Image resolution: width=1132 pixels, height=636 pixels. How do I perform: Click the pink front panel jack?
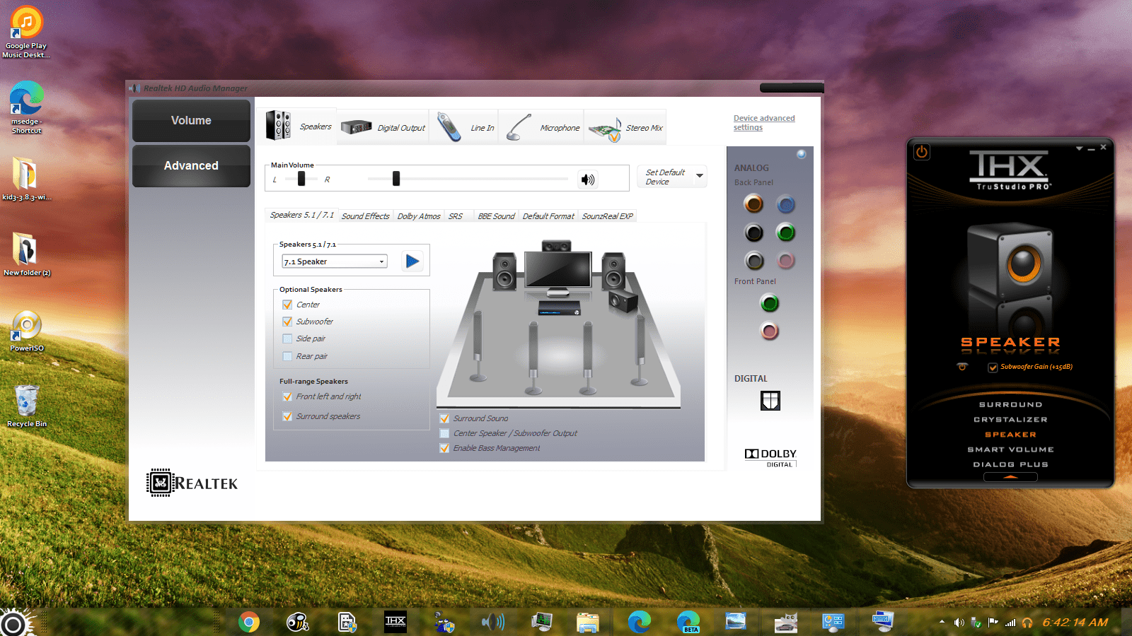pos(769,331)
